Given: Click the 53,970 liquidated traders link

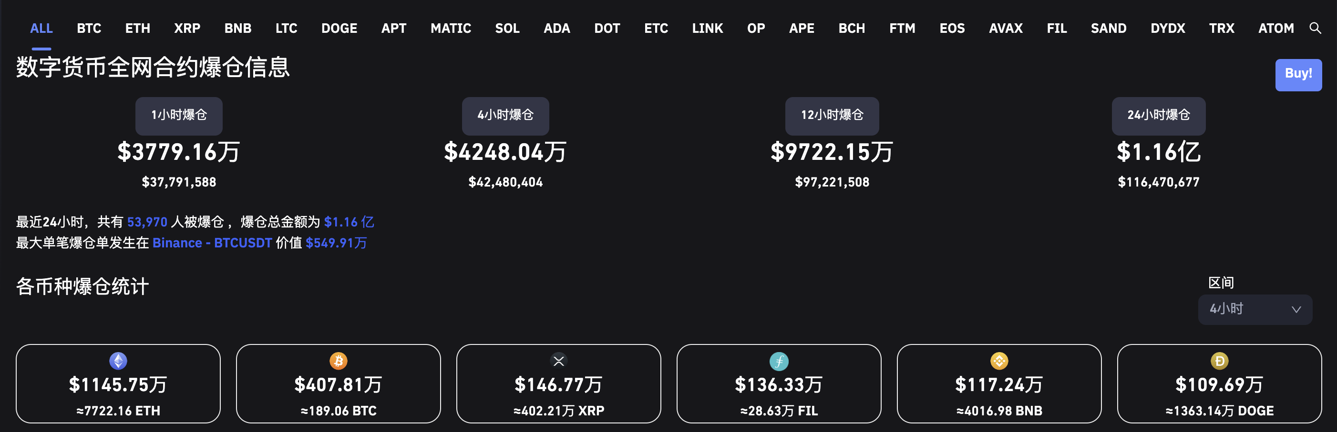Looking at the screenshot, I should (147, 222).
